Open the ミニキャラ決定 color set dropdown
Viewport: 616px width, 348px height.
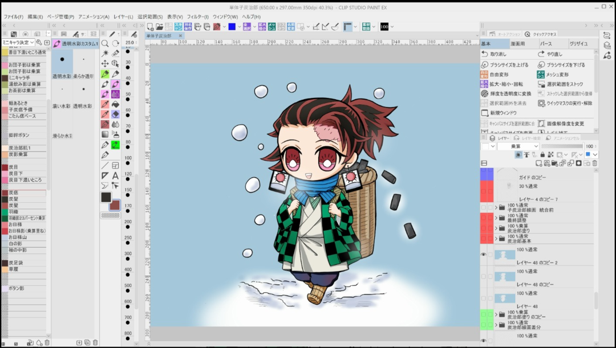[x=18, y=42]
